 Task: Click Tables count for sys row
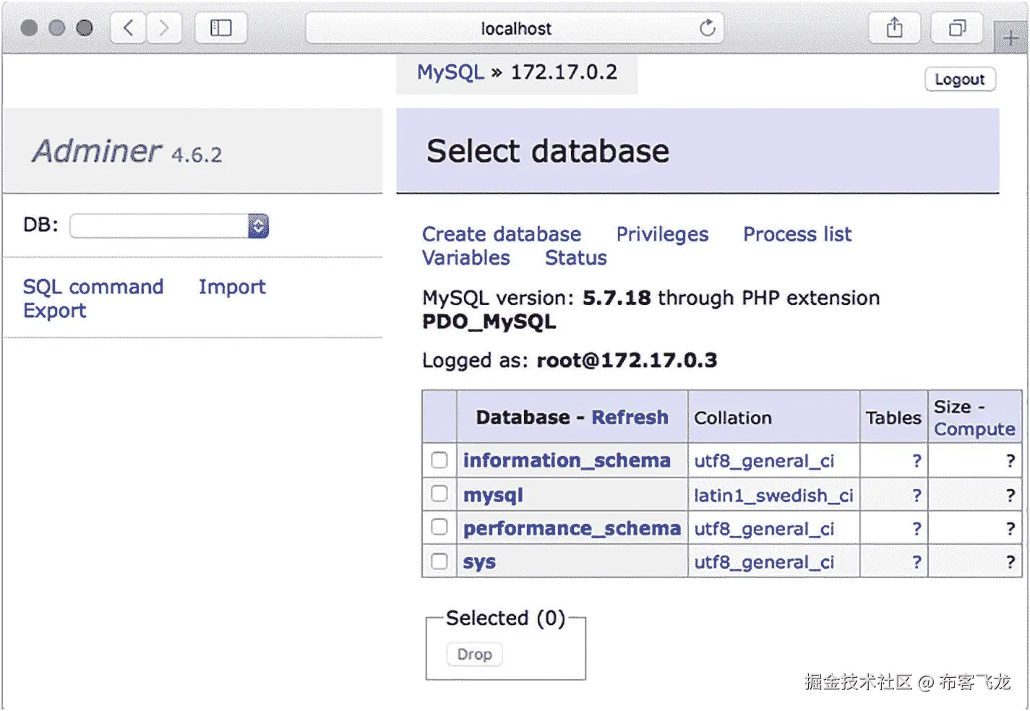tap(917, 562)
